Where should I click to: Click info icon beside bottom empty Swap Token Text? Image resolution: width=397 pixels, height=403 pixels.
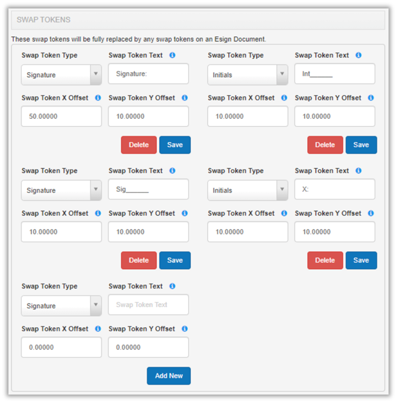pos(173,287)
